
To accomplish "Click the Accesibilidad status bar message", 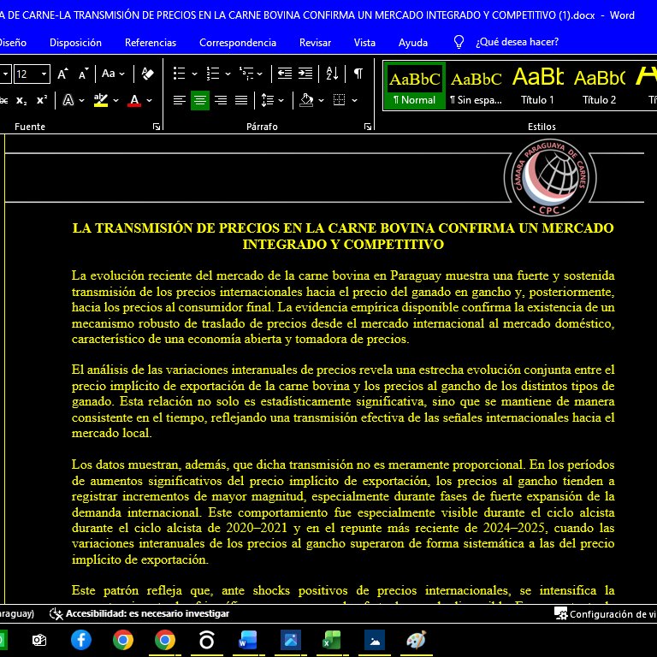I will coord(147,614).
